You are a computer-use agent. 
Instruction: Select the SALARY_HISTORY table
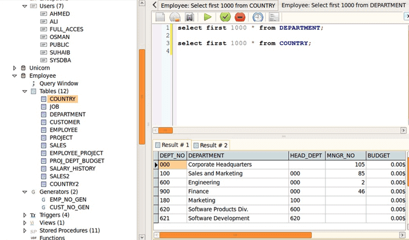73,169
